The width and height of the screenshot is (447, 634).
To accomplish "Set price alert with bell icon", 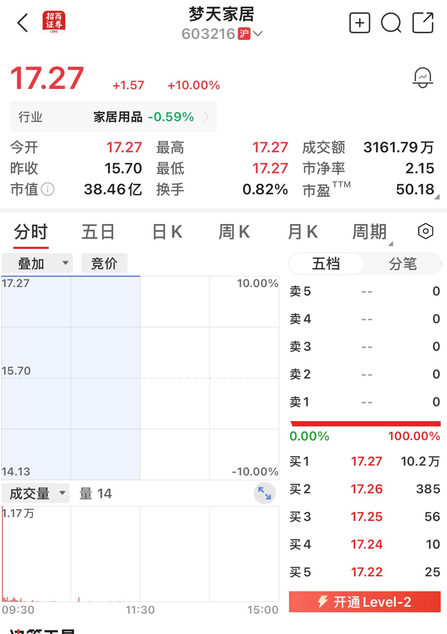I will 422,78.
